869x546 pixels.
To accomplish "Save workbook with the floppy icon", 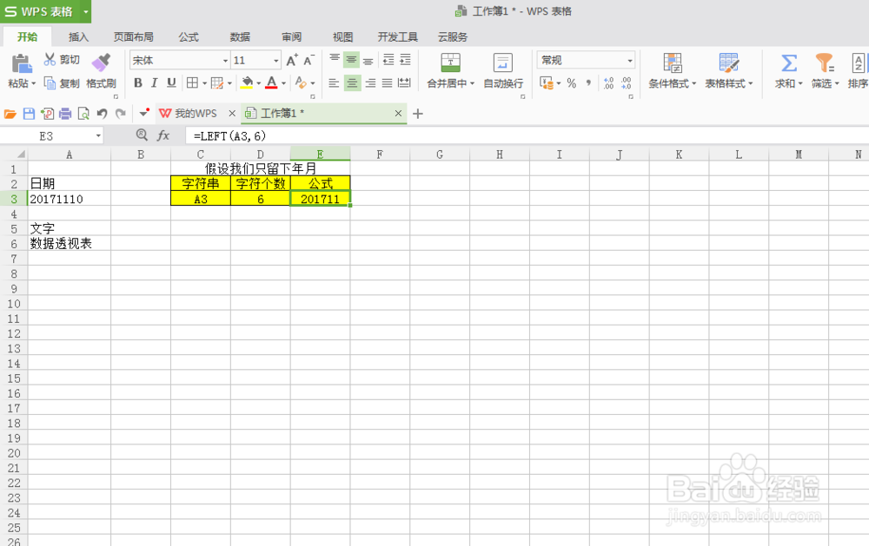I will click(29, 114).
